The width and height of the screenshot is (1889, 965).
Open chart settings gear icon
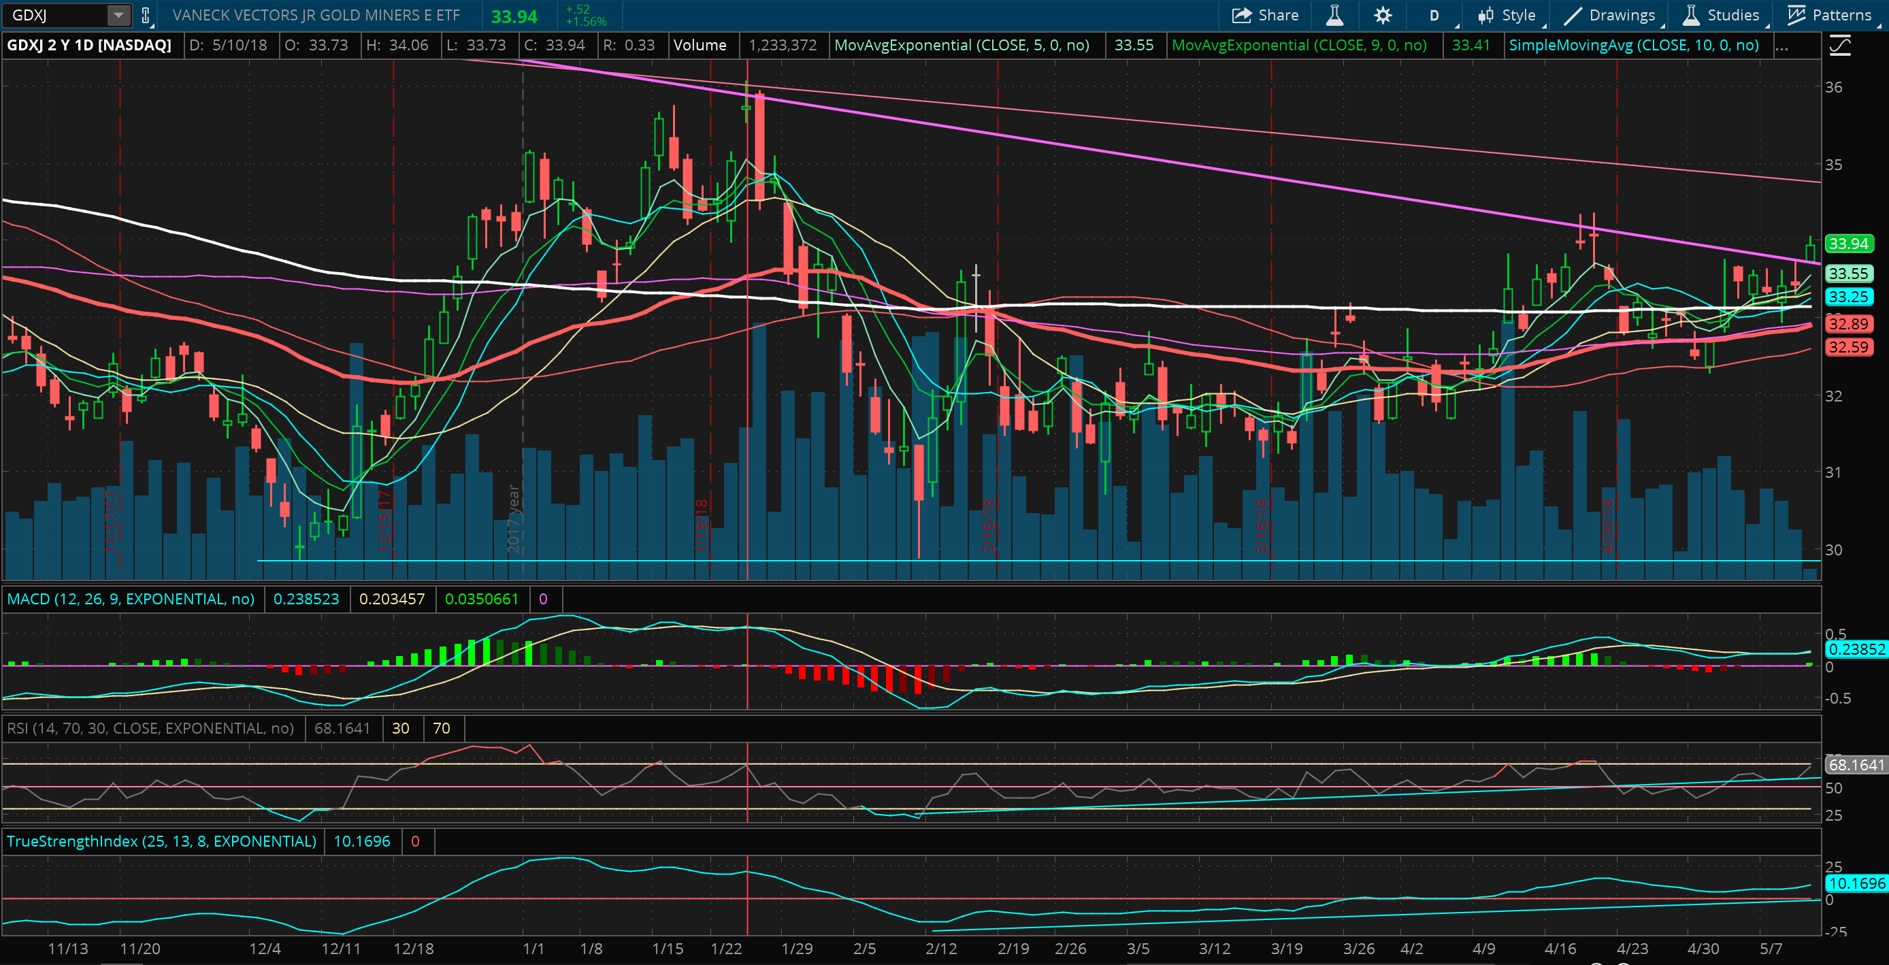click(x=1382, y=16)
